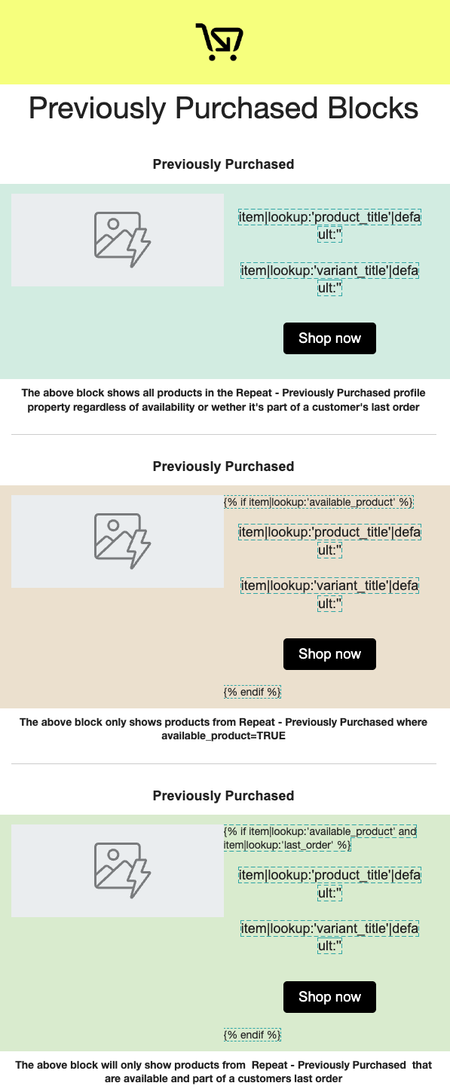This screenshot has height=1092, width=450.
Task: Click the endif tag in the second block
Action: pos(253,691)
